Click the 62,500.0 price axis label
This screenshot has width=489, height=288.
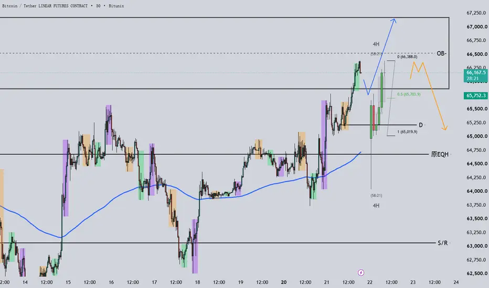pyautogui.click(x=476, y=273)
